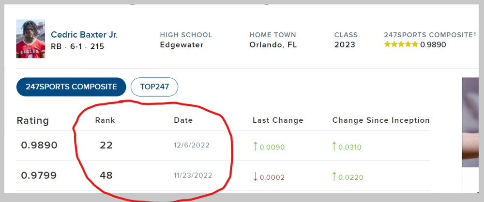Click the Change Since Inception header
Viewport: 484px width, 202px height.
380,120
